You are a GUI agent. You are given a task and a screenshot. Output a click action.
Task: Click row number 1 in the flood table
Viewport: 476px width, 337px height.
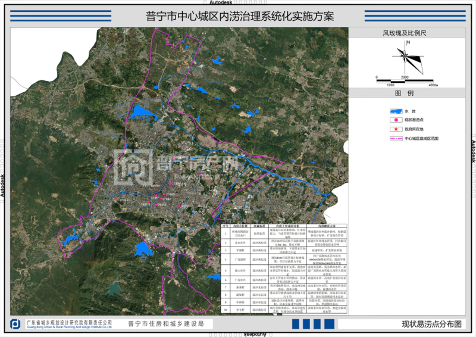click(226, 233)
